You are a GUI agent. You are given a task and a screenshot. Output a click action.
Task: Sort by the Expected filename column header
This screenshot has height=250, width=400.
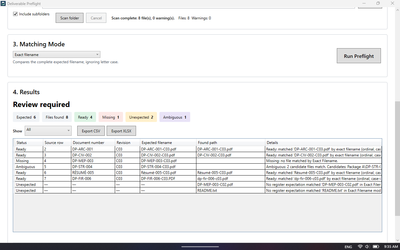click(x=168, y=142)
